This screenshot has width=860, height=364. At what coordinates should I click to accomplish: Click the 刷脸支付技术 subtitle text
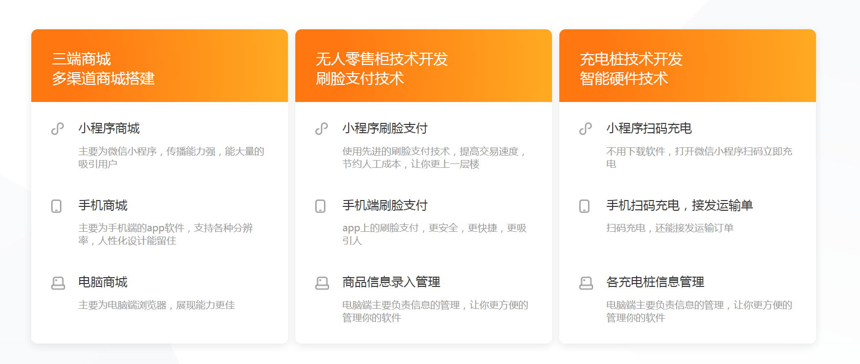pyautogui.click(x=360, y=79)
